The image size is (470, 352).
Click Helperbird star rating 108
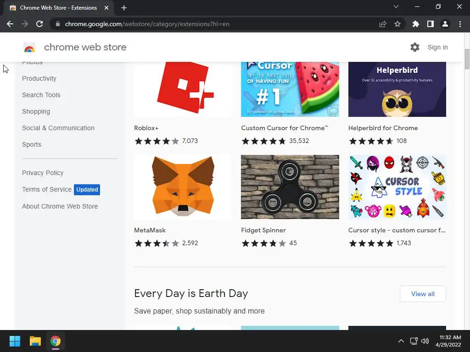(378, 141)
